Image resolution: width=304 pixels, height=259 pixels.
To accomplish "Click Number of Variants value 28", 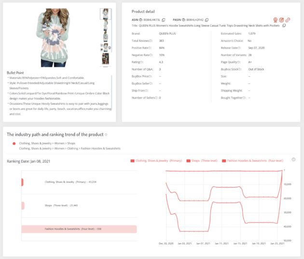I will tap(250, 55).
